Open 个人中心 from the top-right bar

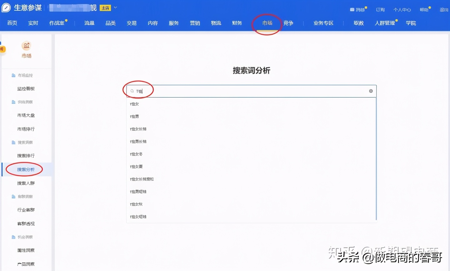click(x=402, y=10)
